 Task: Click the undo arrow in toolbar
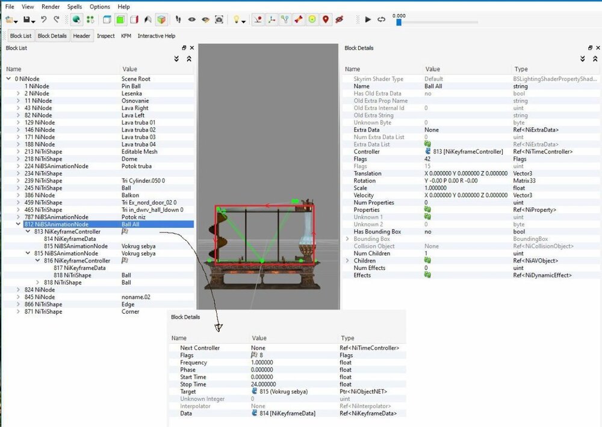point(44,20)
